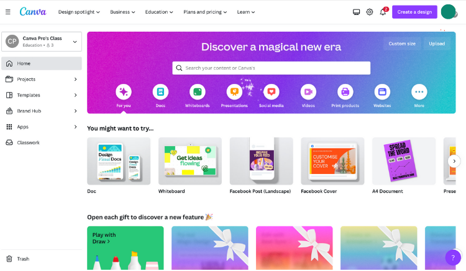The height and width of the screenshot is (271, 466).
Task: Select the Videos category icon
Action: tap(308, 92)
